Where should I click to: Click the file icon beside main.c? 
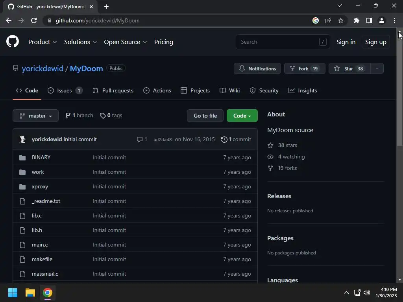(x=22, y=245)
